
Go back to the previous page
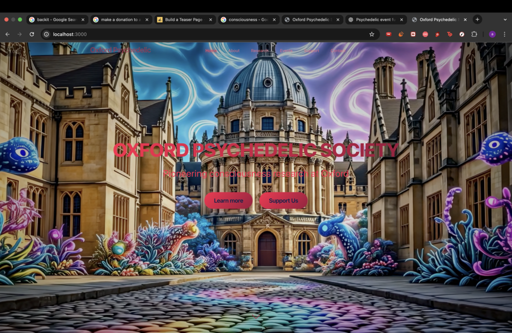click(x=7, y=34)
